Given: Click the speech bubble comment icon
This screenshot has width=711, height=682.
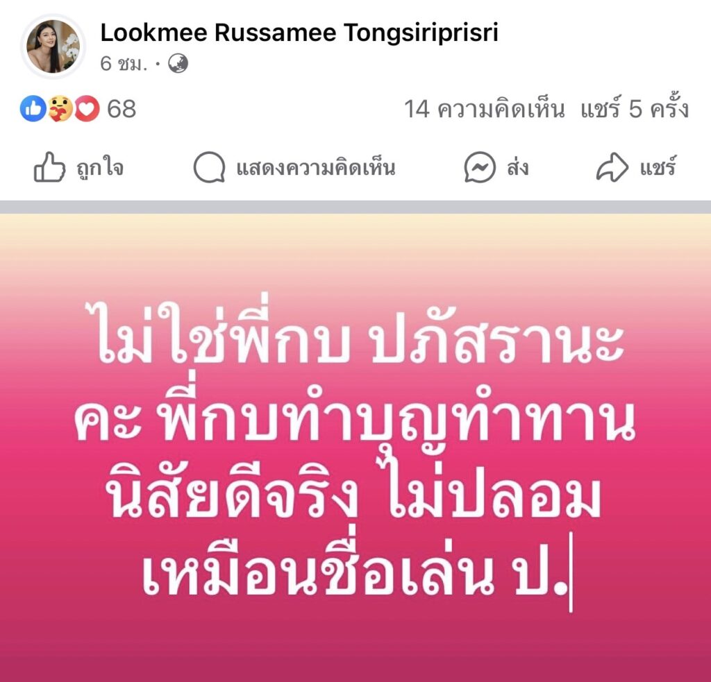Looking at the screenshot, I should (x=209, y=167).
